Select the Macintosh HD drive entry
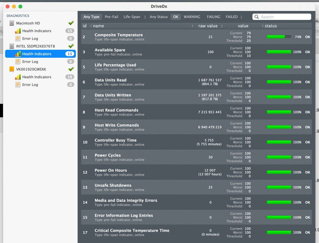This screenshot has height=243, width=319. click(28, 23)
